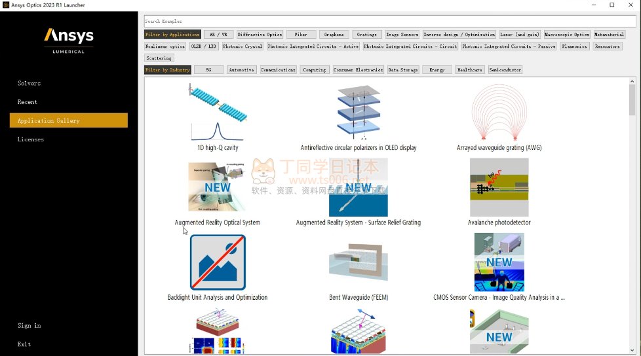Filter examples by 5G industry
This screenshot has width=641, height=356.
pos(209,70)
